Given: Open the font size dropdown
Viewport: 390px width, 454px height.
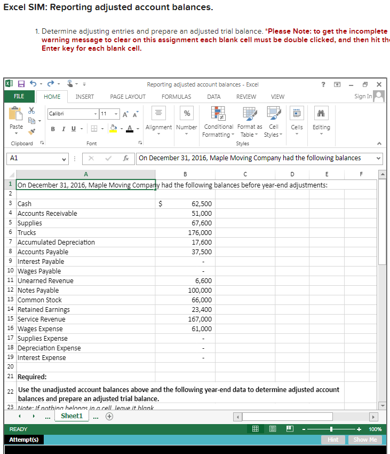Looking at the screenshot, I should pyautogui.click(x=116, y=114).
